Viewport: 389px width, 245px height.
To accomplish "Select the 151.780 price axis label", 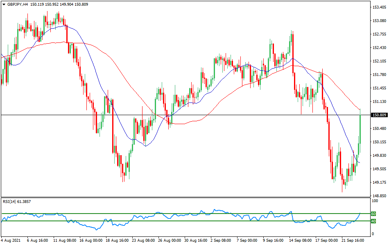I will (x=379, y=75).
